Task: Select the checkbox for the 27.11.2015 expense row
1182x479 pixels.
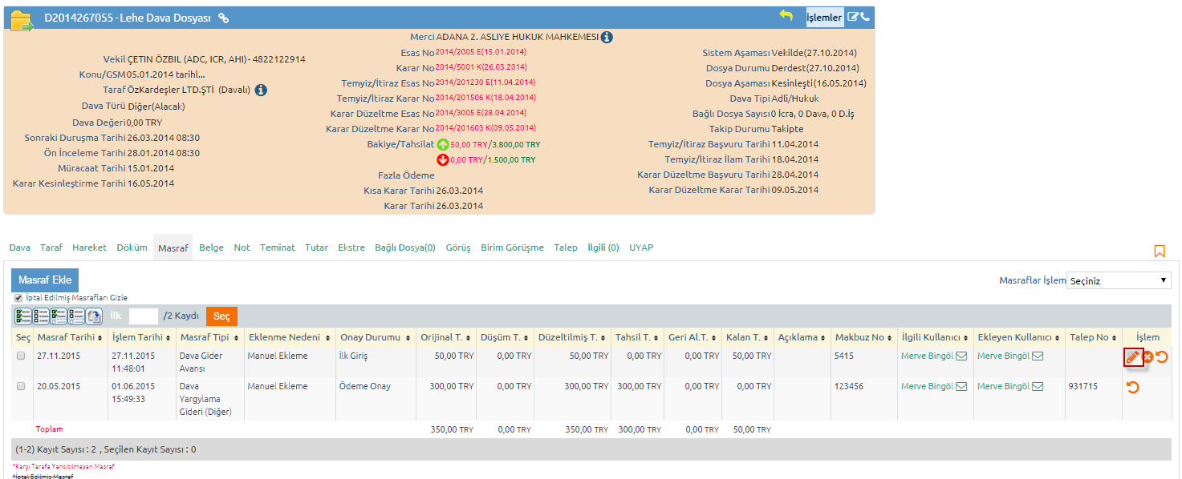Action: click(21, 356)
